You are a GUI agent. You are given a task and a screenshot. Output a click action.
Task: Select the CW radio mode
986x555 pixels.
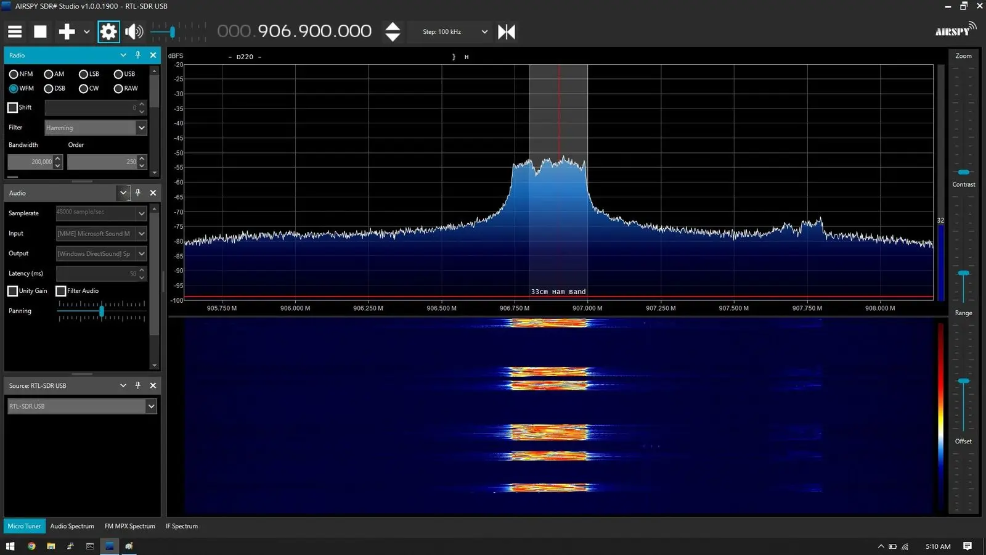(x=89, y=88)
